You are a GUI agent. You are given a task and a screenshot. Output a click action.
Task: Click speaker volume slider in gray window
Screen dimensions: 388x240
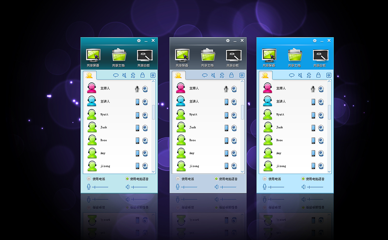(228, 187)
